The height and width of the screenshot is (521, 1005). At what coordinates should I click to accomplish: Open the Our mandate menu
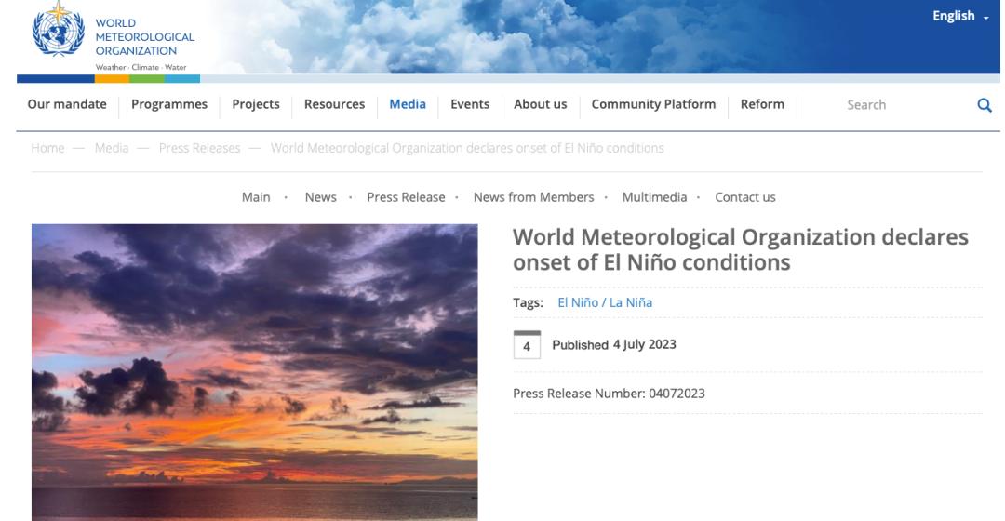(67, 104)
